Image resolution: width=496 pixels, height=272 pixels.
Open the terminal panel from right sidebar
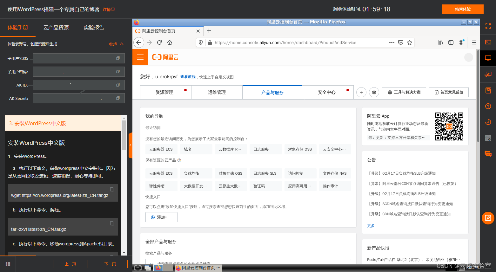pyautogui.click(x=488, y=42)
